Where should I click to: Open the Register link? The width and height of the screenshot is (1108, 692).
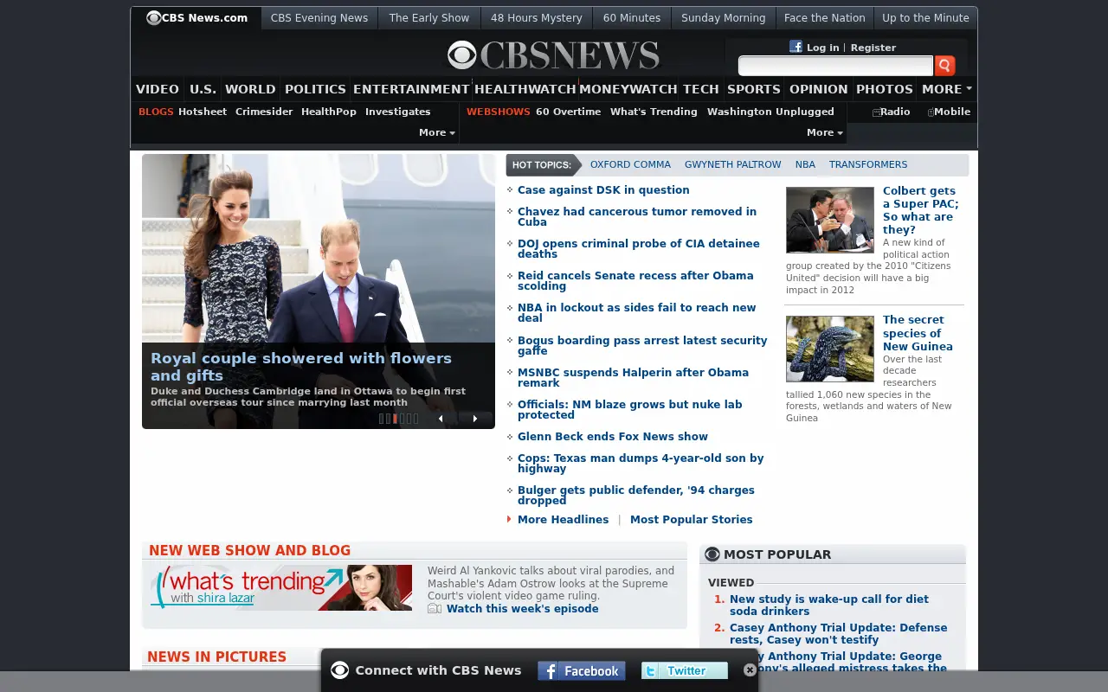pyautogui.click(x=873, y=48)
